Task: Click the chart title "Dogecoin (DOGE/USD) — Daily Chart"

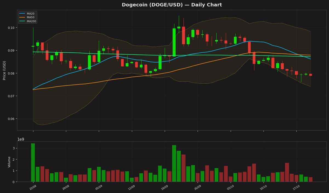Action: 172,5
